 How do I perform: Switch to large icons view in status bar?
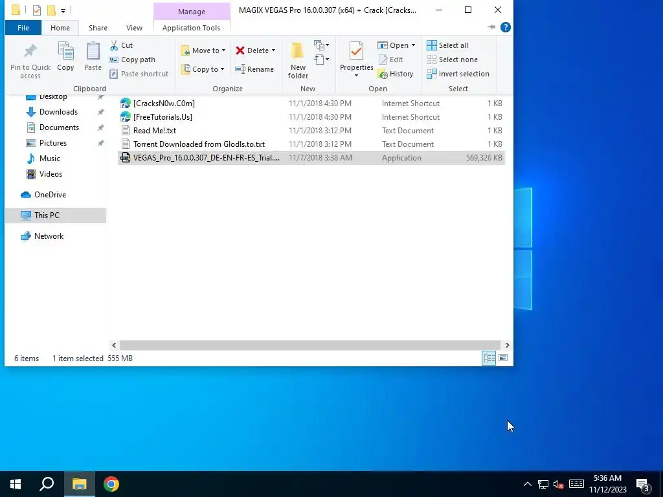[503, 359]
